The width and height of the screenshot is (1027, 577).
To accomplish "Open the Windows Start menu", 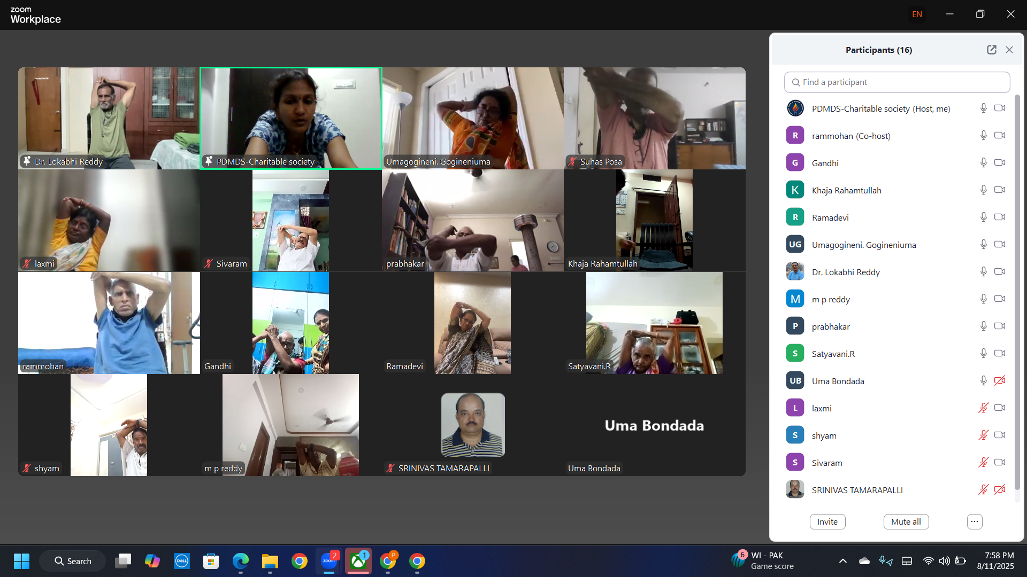I will [x=22, y=562].
